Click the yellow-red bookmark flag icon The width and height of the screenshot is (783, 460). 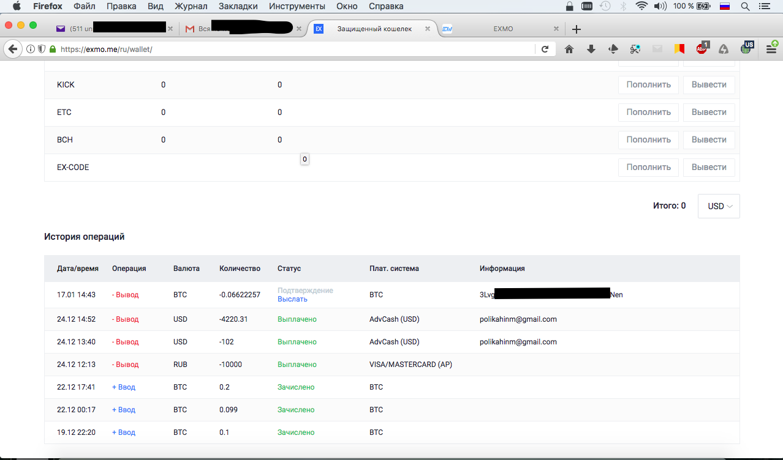point(679,49)
